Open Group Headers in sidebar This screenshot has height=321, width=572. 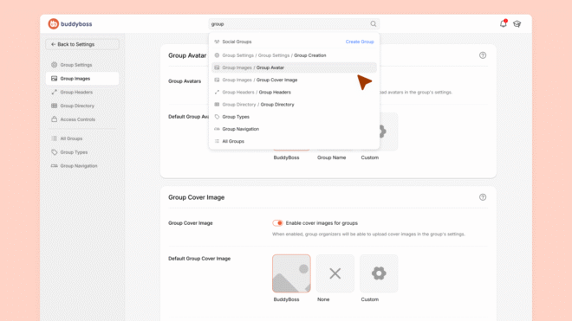[x=82, y=93]
